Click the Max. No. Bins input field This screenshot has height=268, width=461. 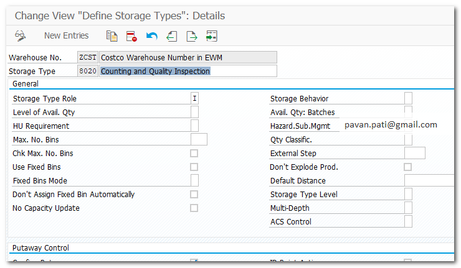point(198,139)
